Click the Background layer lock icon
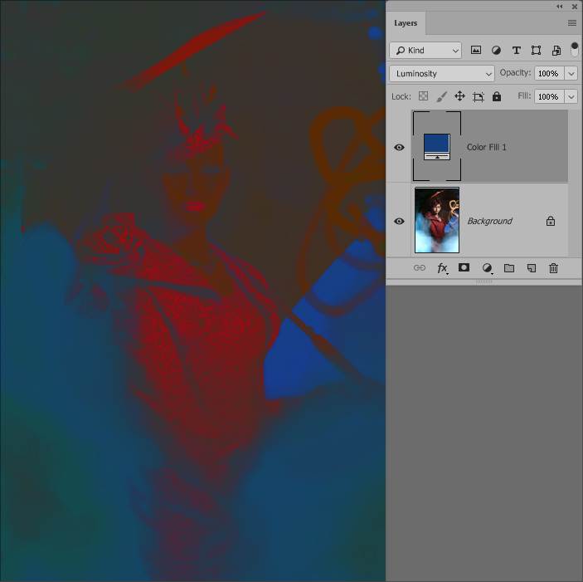 [x=551, y=221]
